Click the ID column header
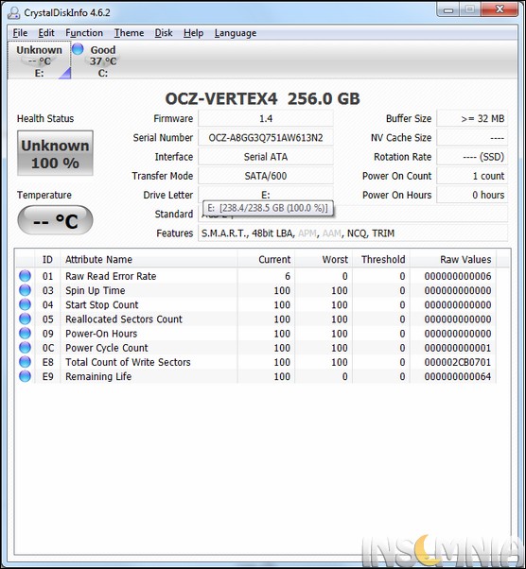The image size is (526, 569). pos(47,260)
